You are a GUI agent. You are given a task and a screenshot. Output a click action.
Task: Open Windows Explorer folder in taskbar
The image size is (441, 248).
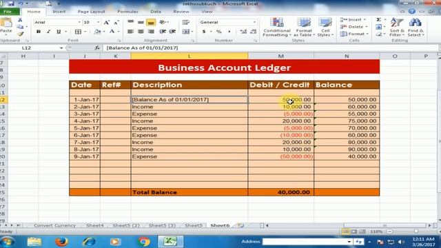34,242
